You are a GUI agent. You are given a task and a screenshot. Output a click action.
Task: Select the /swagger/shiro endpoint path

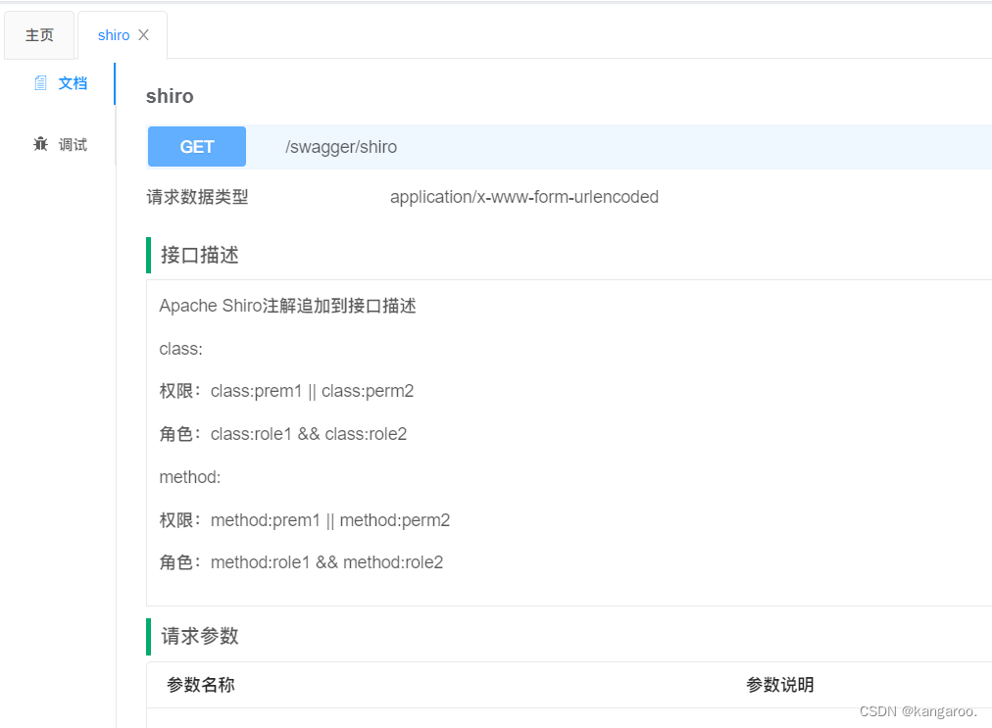(x=341, y=147)
